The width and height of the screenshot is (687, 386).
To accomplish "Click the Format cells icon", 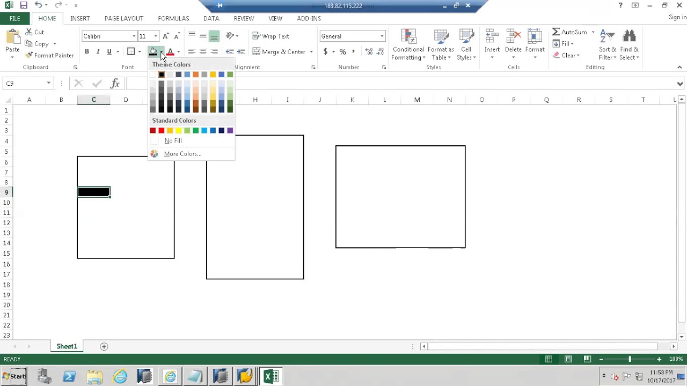I will (535, 37).
